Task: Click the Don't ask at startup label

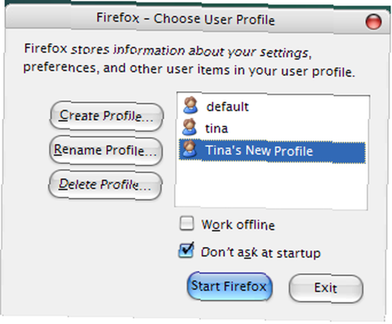Action: click(x=261, y=253)
